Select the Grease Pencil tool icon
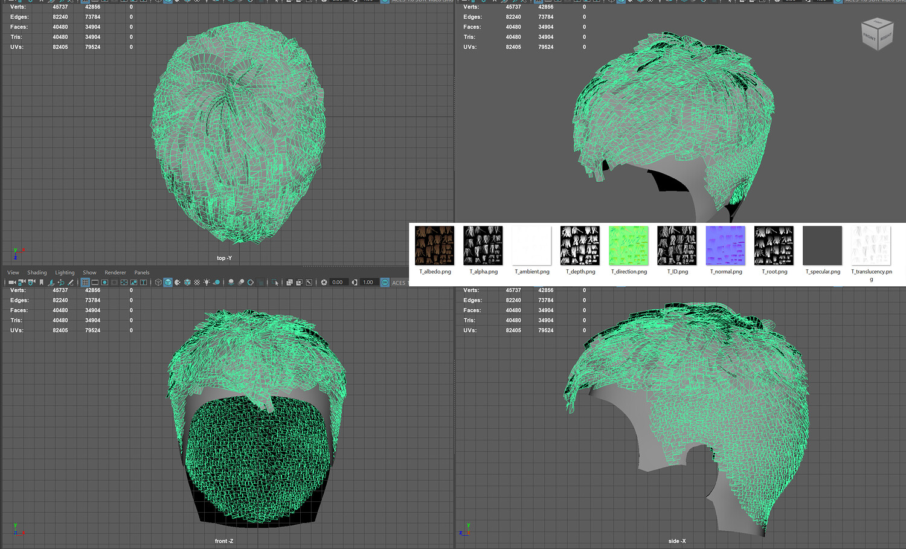Viewport: 906px width, 549px height. tap(70, 282)
